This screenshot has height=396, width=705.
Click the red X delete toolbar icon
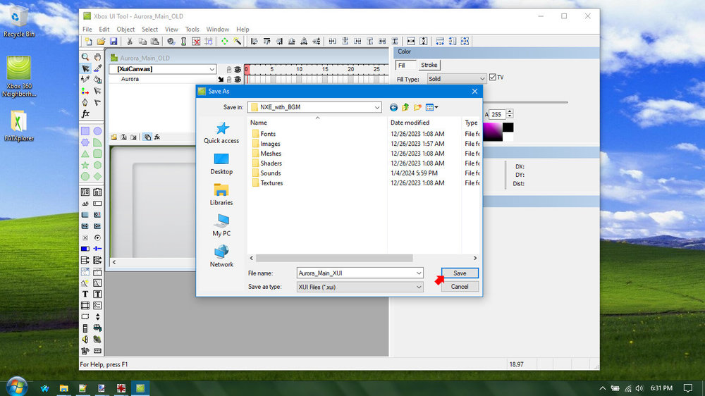click(x=196, y=42)
